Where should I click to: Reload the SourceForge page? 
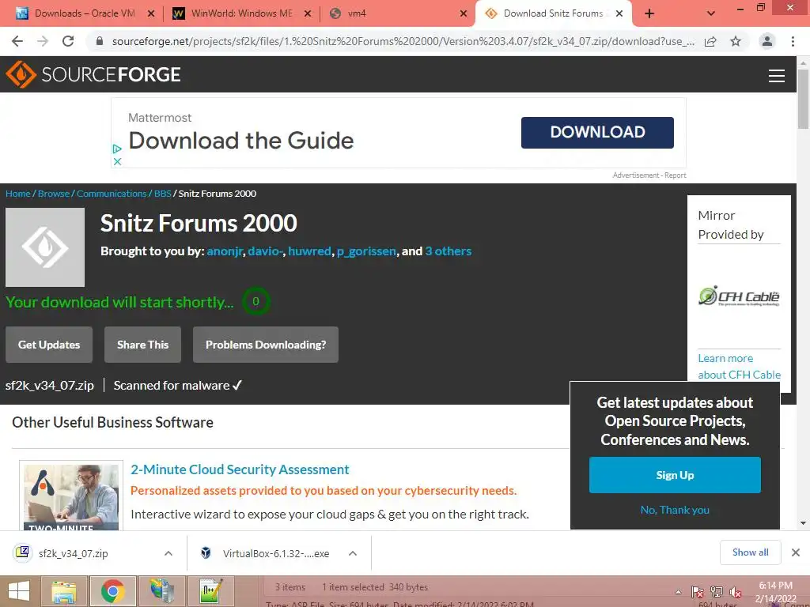[x=68, y=41]
